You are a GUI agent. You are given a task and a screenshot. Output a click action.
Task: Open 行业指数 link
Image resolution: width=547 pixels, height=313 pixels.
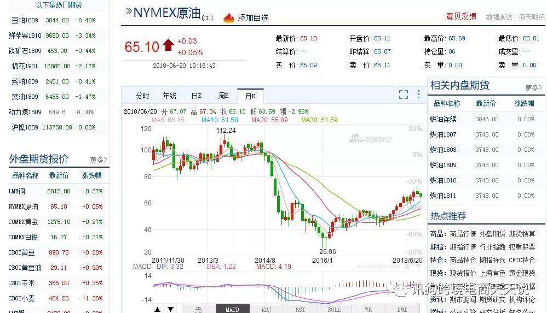[492, 247]
